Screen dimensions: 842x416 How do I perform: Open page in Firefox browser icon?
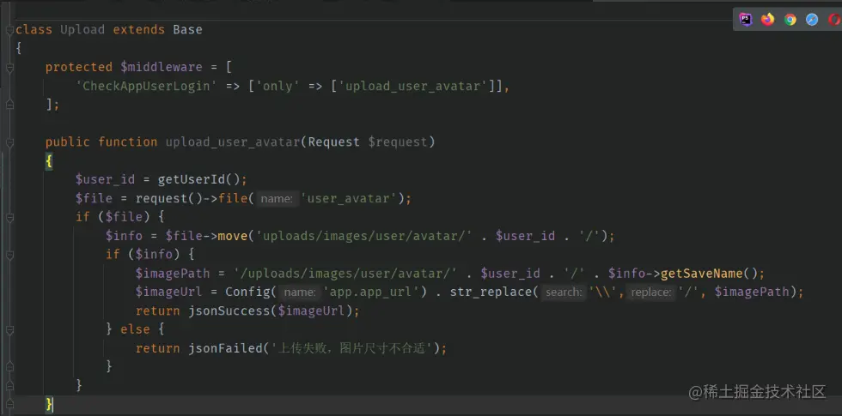[x=768, y=20]
